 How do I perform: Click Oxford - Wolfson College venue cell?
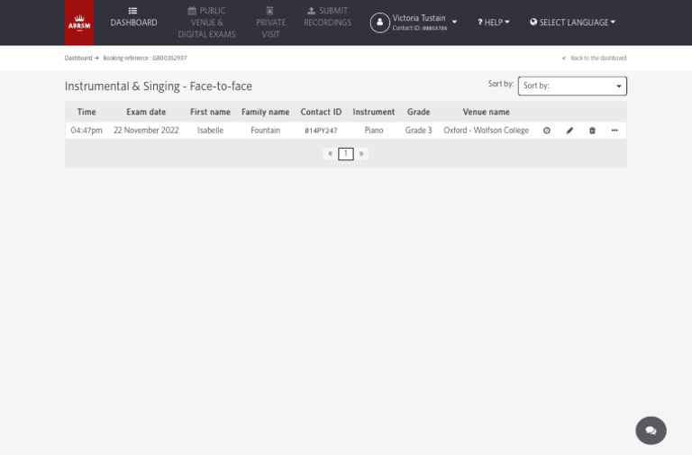486,130
